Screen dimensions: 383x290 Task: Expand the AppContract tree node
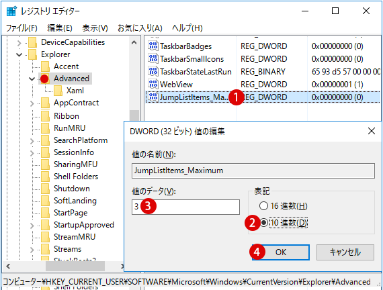(x=32, y=103)
